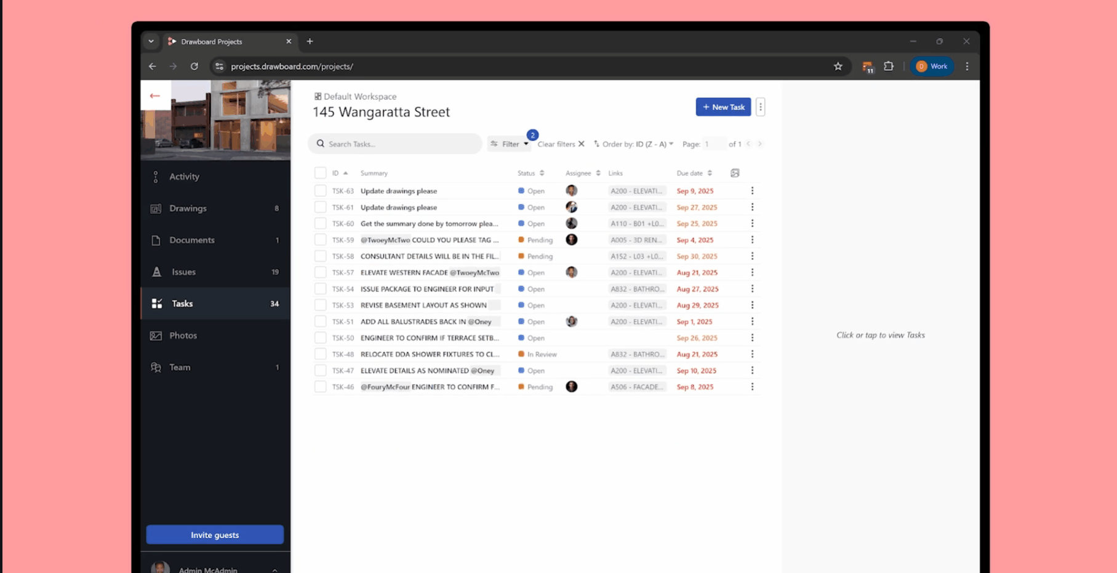Click assignee avatar on TSK-59 row

[x=572, y=240]
